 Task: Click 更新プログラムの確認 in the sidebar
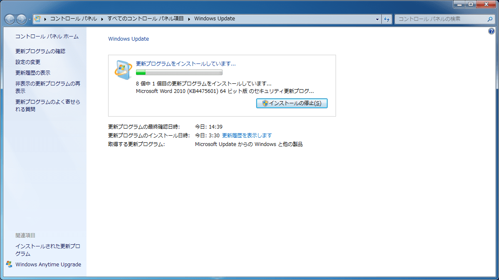pyautogui.click(x=40, y=51)
